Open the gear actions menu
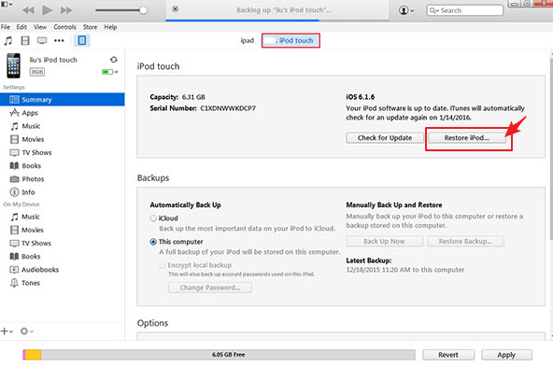553x366 pixels. pos(26,331)
